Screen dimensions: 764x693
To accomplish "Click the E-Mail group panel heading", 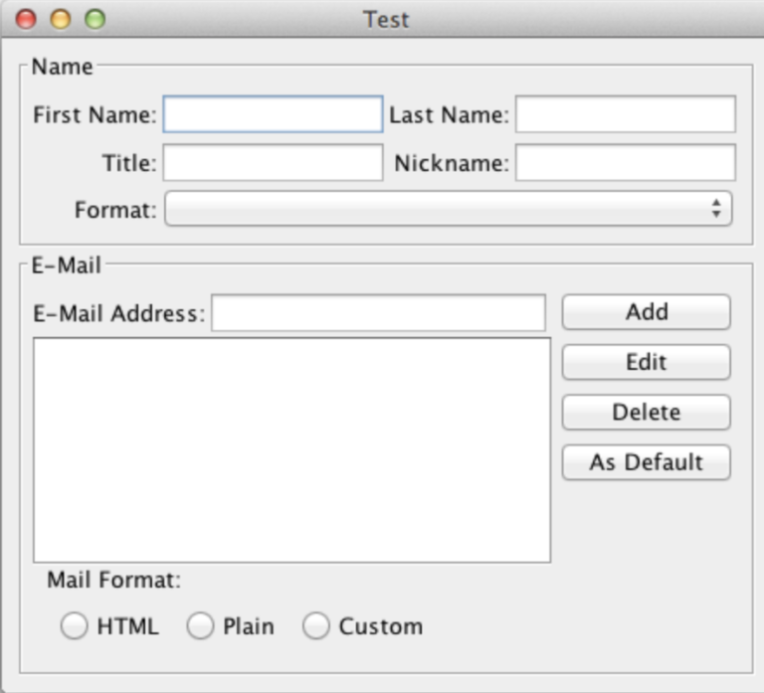I will [x=67, y=266].
